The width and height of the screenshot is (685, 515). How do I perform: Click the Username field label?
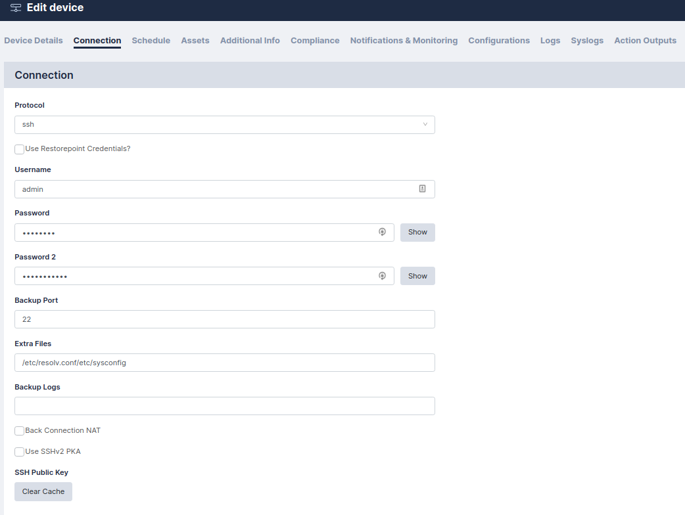33,169
